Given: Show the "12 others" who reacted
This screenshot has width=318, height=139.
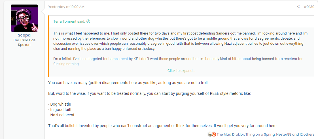Looking at the screenshot, I should pos(306,134).
